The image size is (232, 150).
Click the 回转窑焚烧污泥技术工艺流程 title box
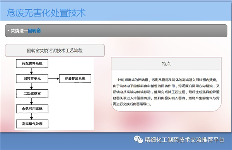[x=55, y=50]
